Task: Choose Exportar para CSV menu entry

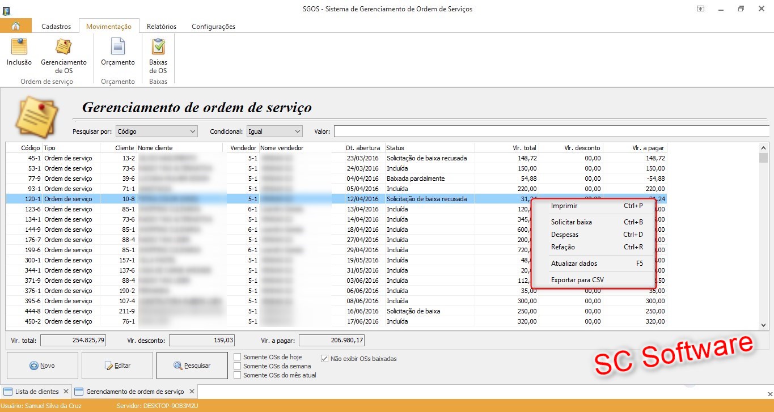Action: tap(594, 280)
